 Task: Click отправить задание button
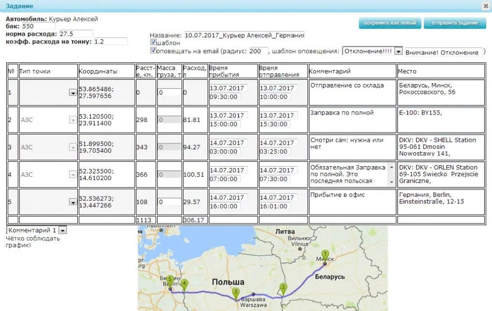click(455, 23)
